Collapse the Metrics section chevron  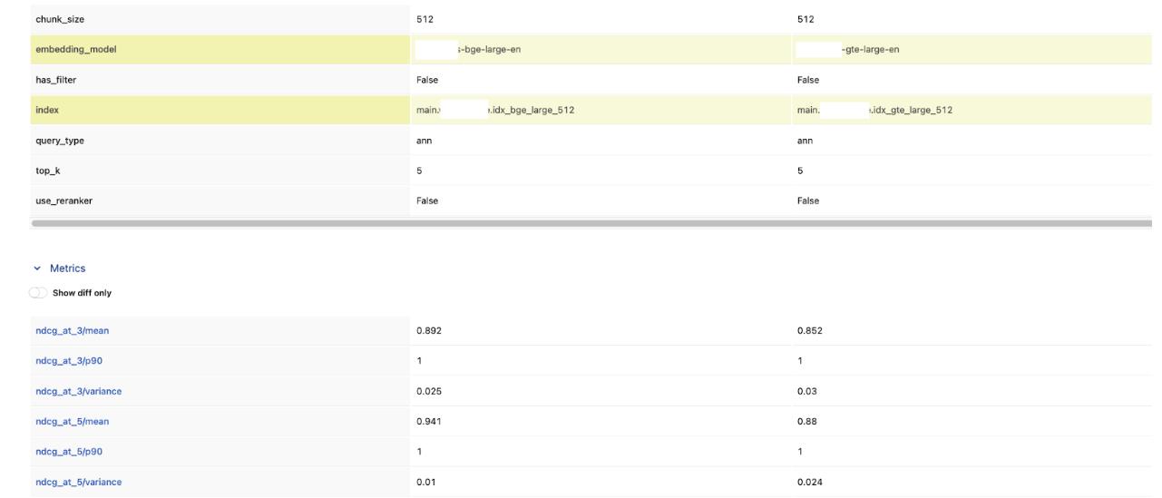[37, 269]
